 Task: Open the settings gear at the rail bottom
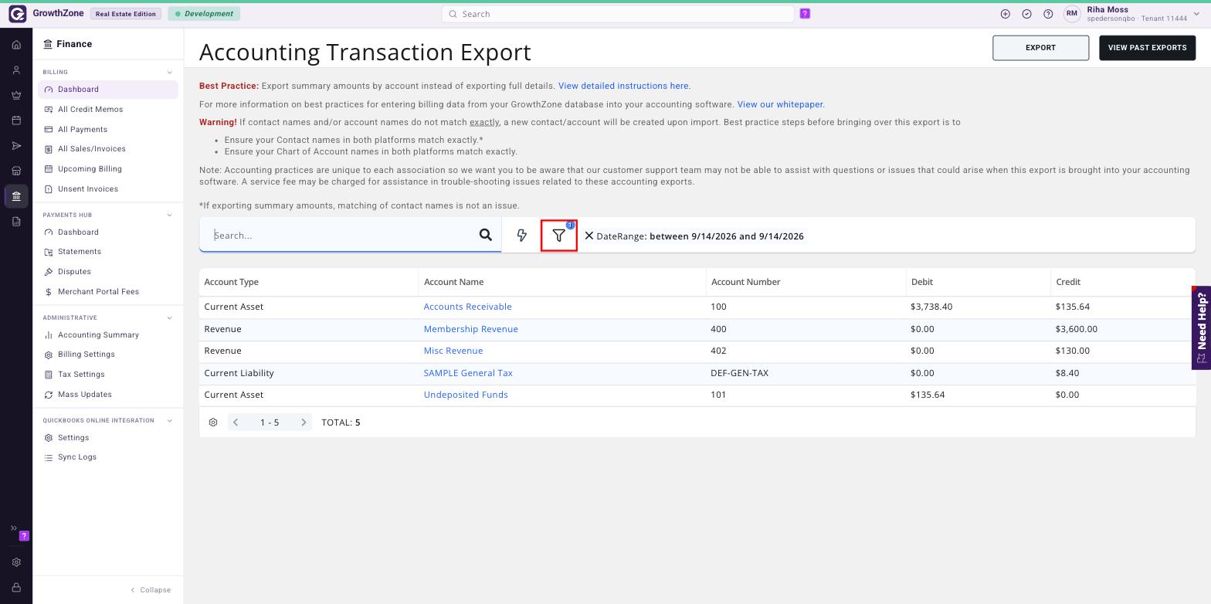point(16,562)
